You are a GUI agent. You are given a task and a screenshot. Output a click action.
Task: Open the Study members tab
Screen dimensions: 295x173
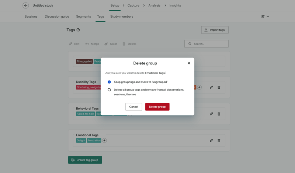[x=121, y=17]
